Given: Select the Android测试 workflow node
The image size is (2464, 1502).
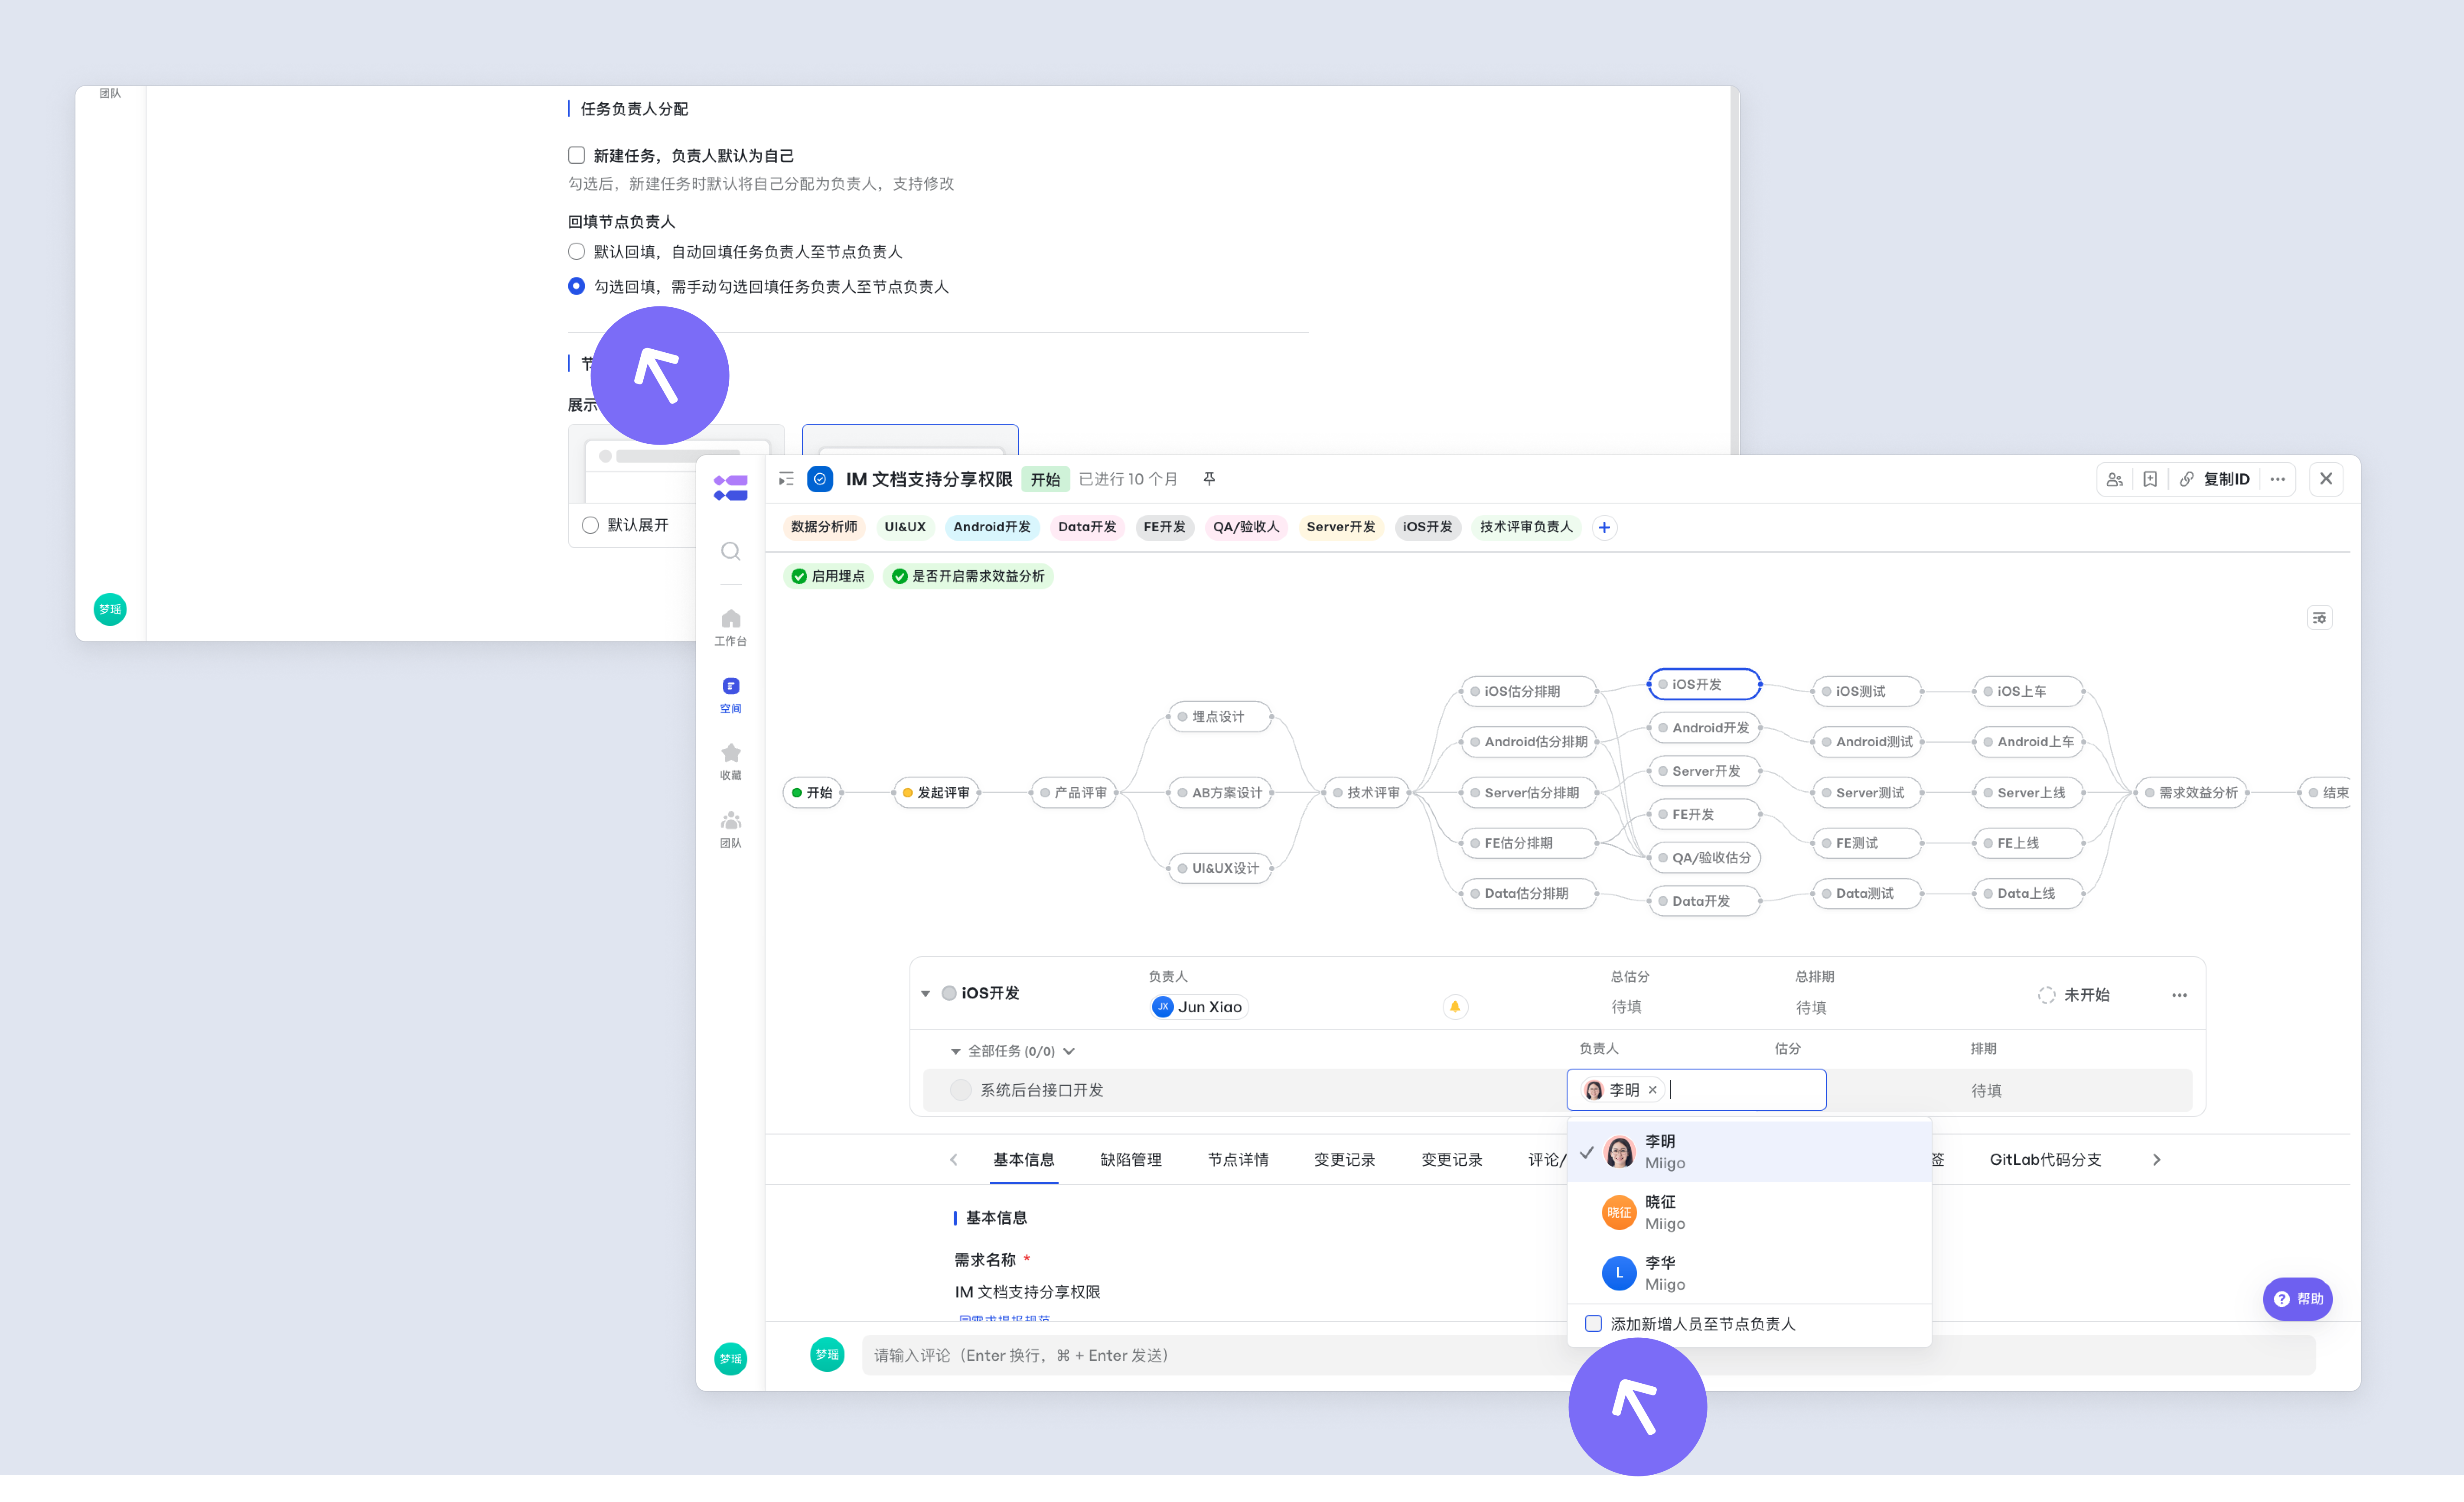Looking at the screenshot, I should coord(1867,742).
